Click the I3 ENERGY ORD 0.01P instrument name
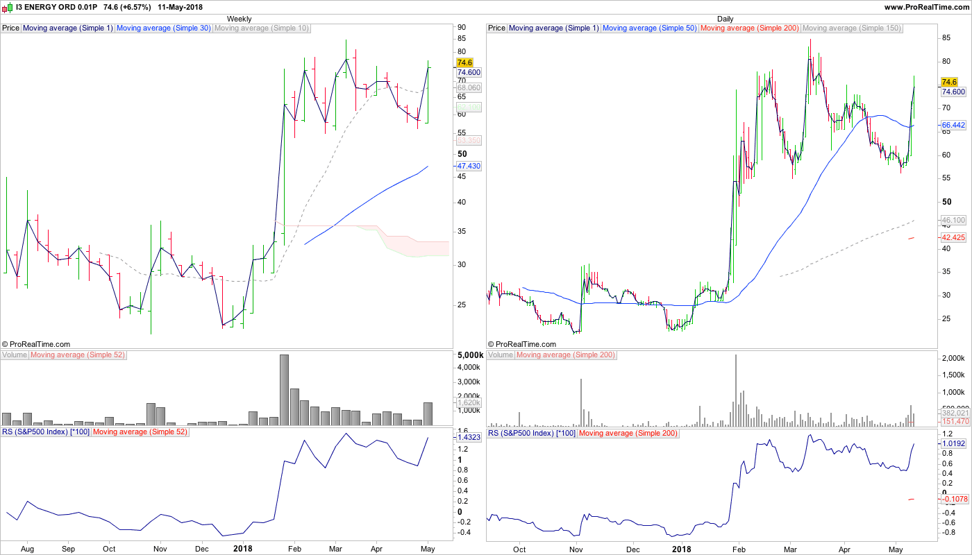This screenshot has height=555, width=972. pyautogui.click(x=57, y=7)
